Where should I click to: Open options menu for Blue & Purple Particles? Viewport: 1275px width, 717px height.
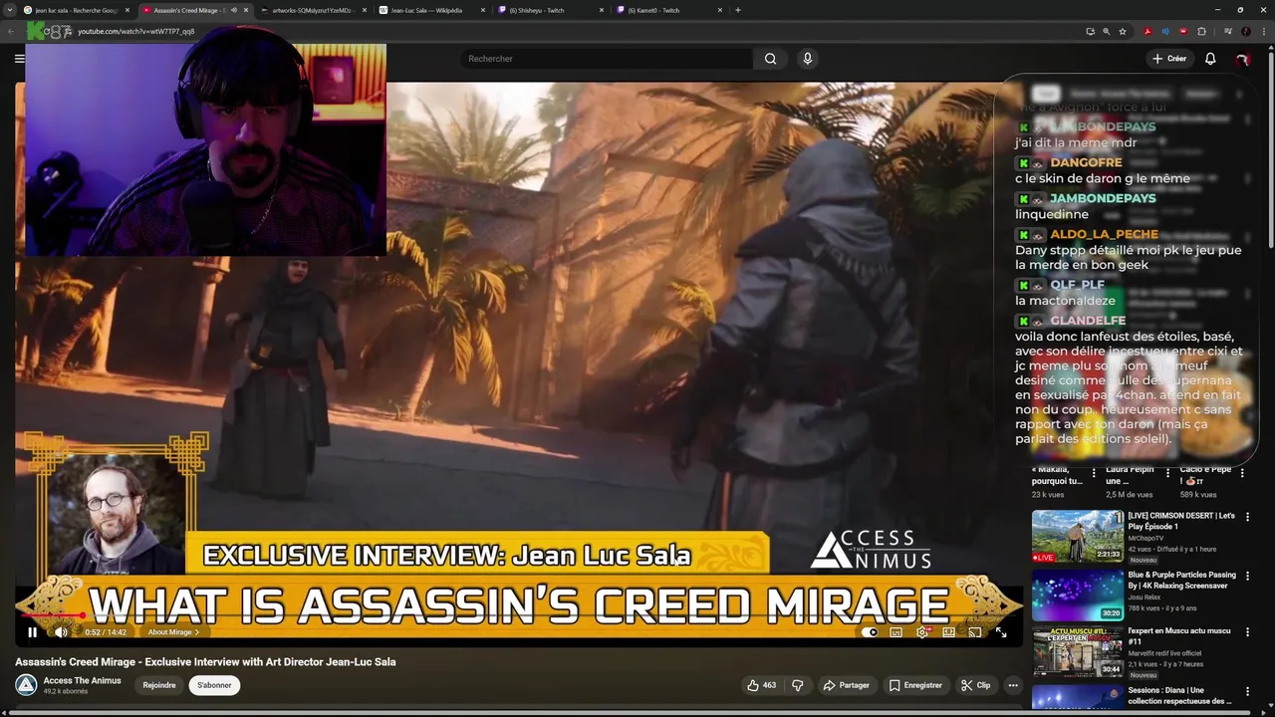tap(1247, 577)
